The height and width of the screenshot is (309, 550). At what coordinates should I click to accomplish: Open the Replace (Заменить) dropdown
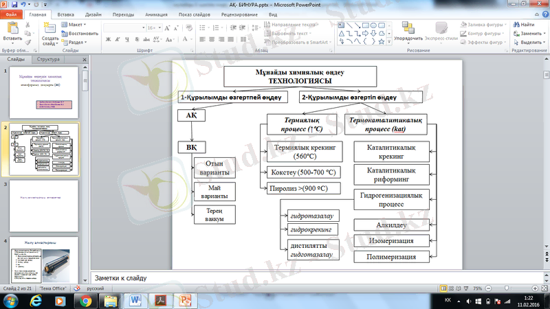tap(531, 33)
